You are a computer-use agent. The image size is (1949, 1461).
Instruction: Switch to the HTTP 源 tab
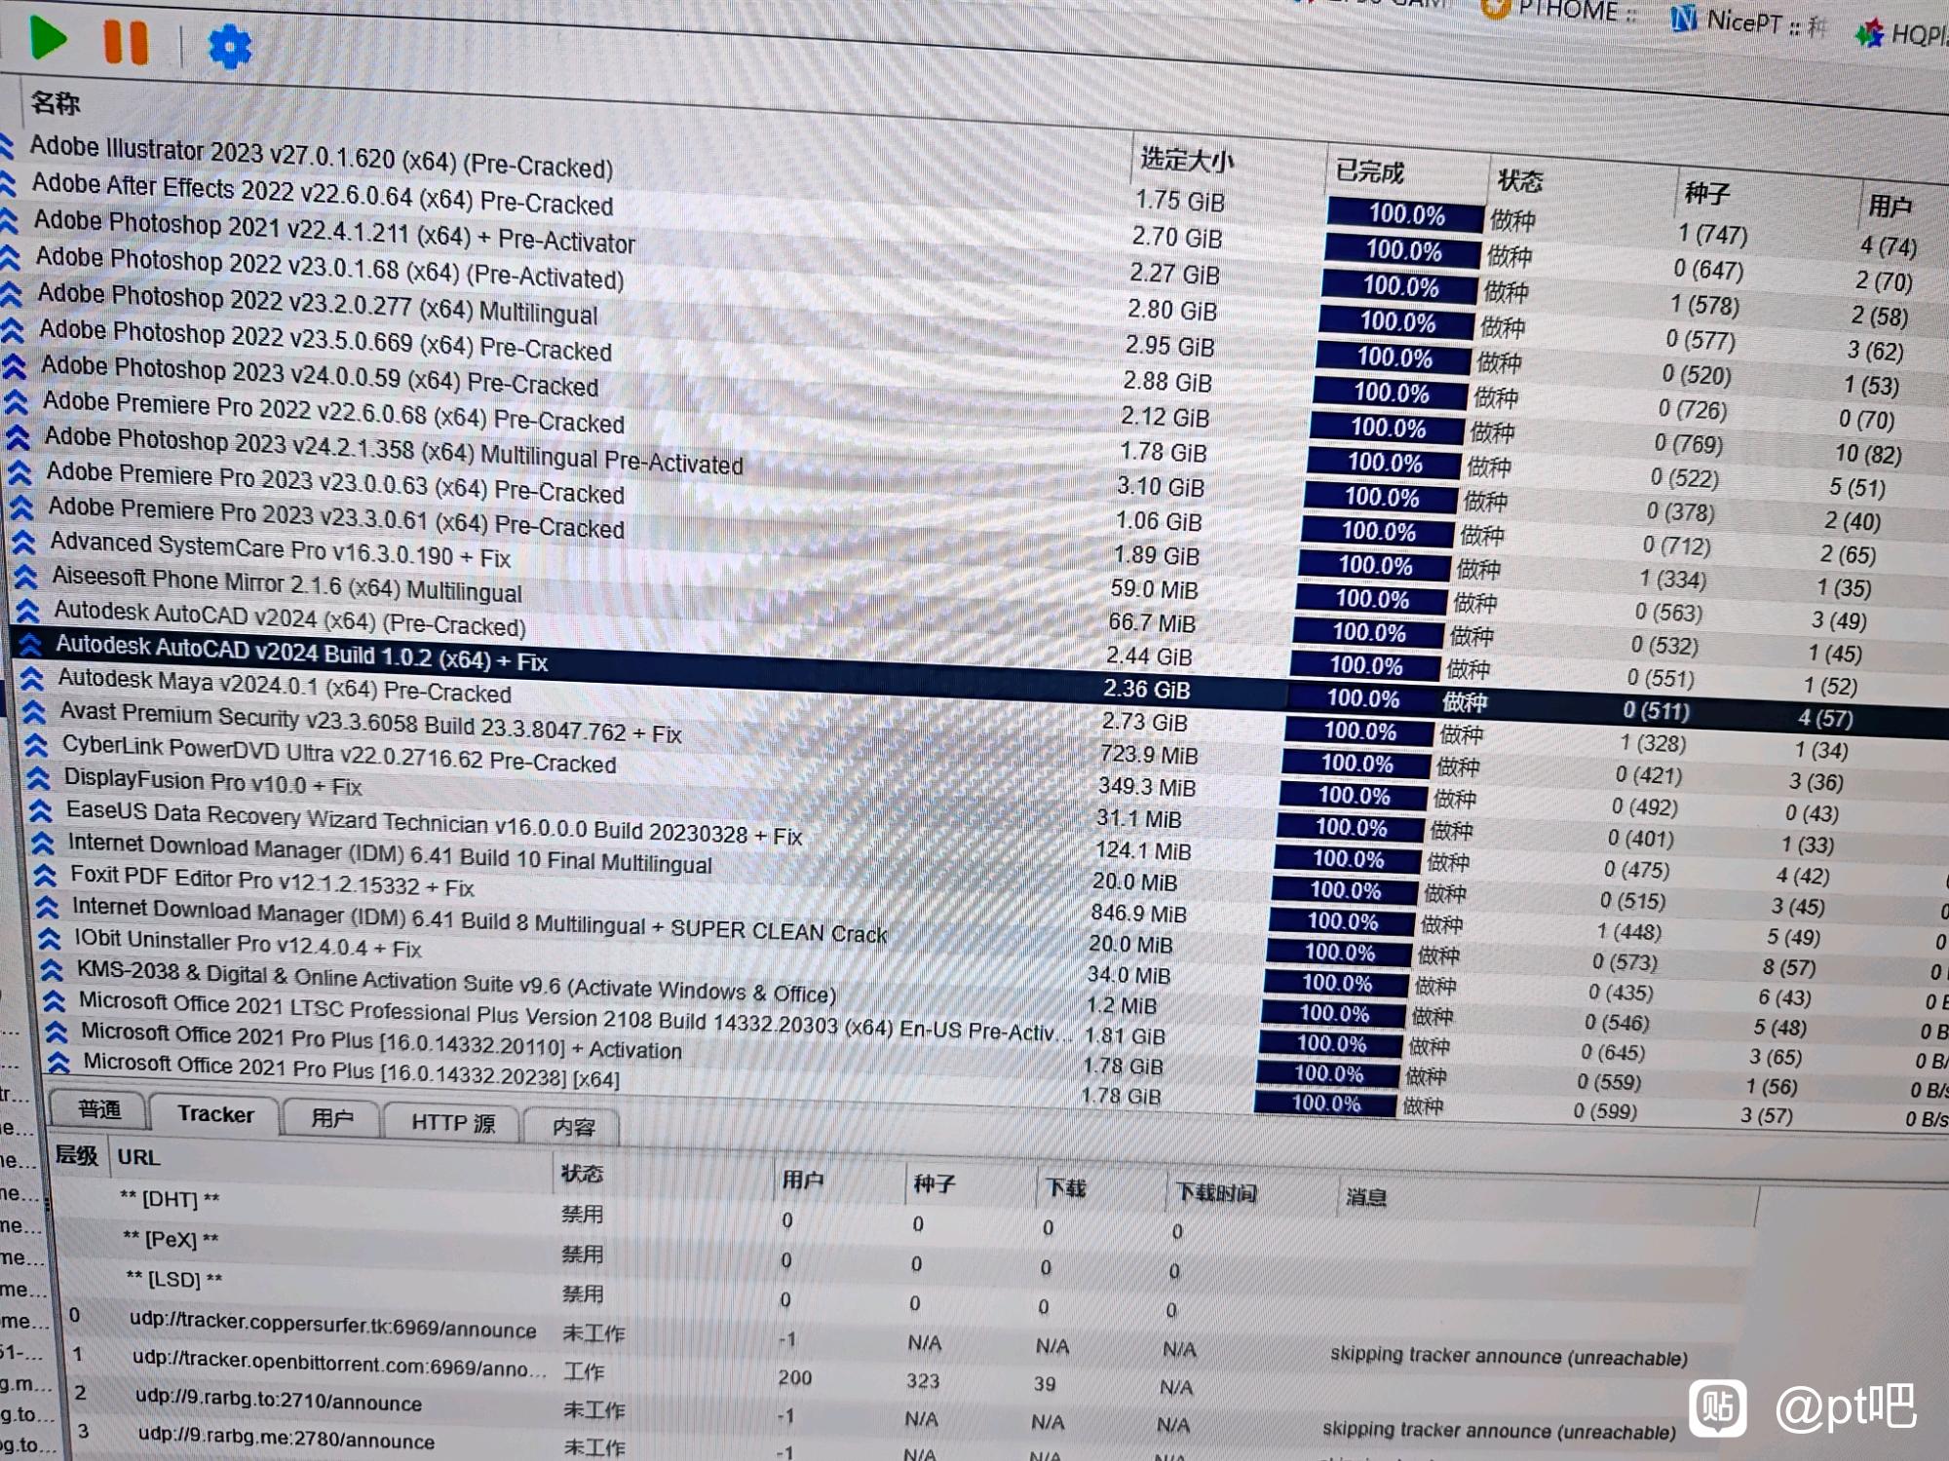click(453, 1123)
